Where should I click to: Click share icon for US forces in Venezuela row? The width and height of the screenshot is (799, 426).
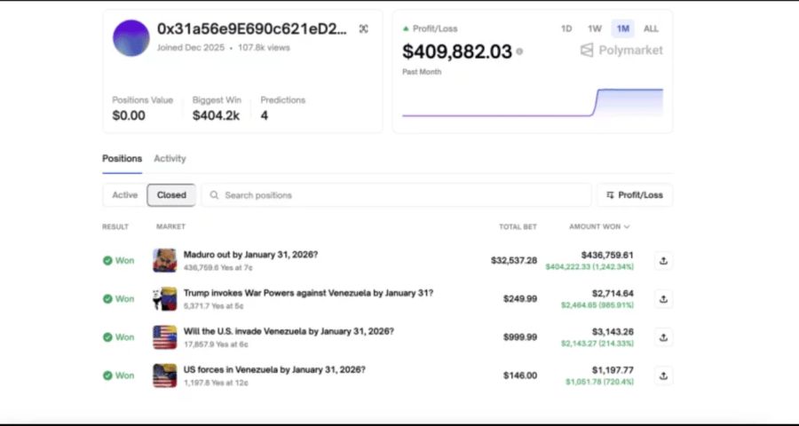[663, 375]
